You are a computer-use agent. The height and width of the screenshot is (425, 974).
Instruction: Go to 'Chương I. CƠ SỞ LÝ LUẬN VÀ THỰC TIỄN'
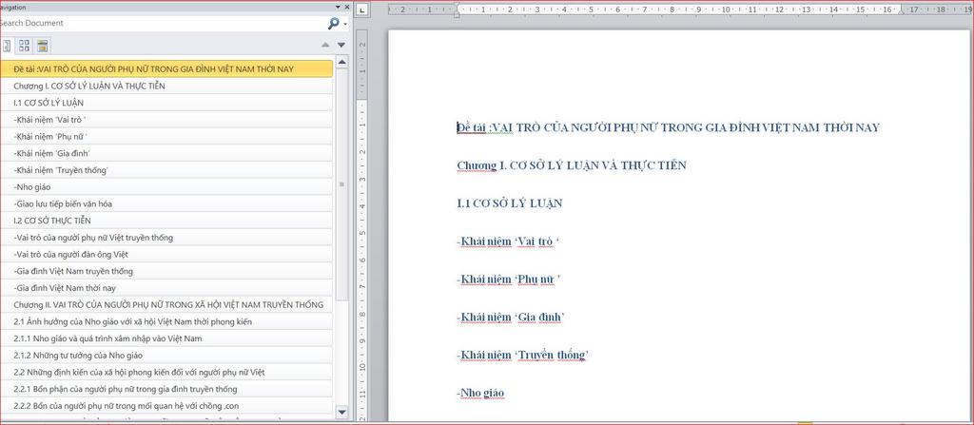point(166,86)
